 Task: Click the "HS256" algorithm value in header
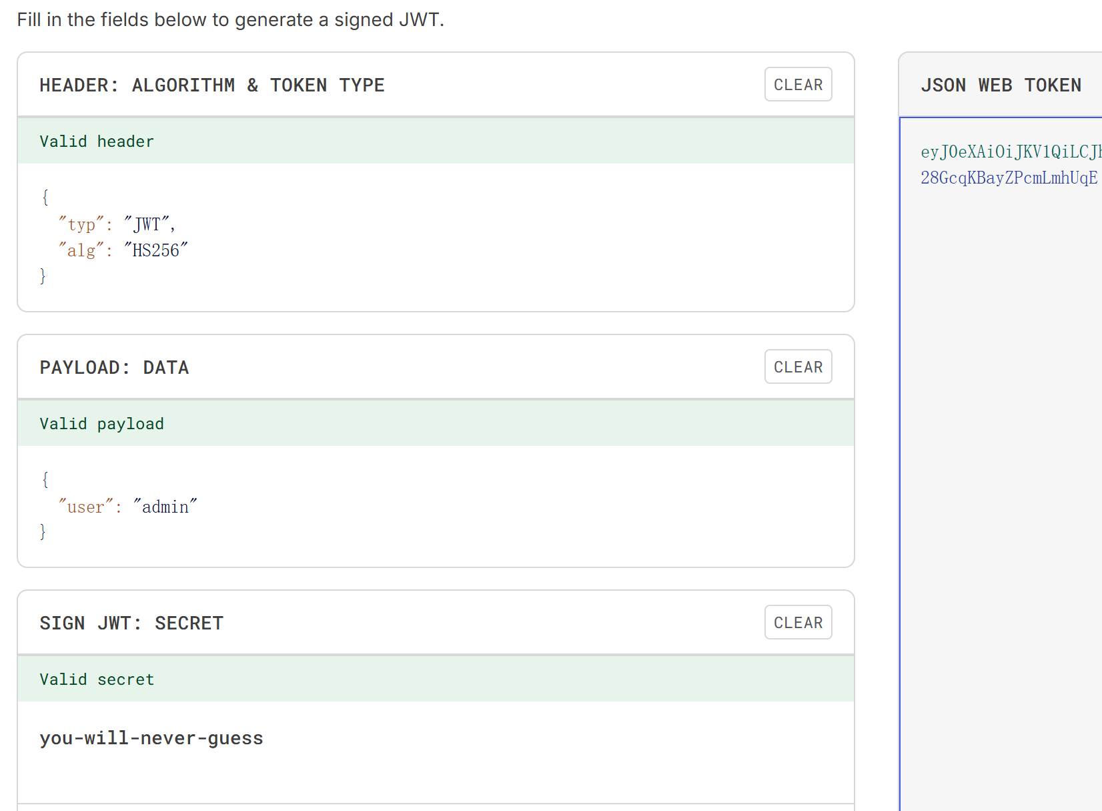[x=156, y=251]
